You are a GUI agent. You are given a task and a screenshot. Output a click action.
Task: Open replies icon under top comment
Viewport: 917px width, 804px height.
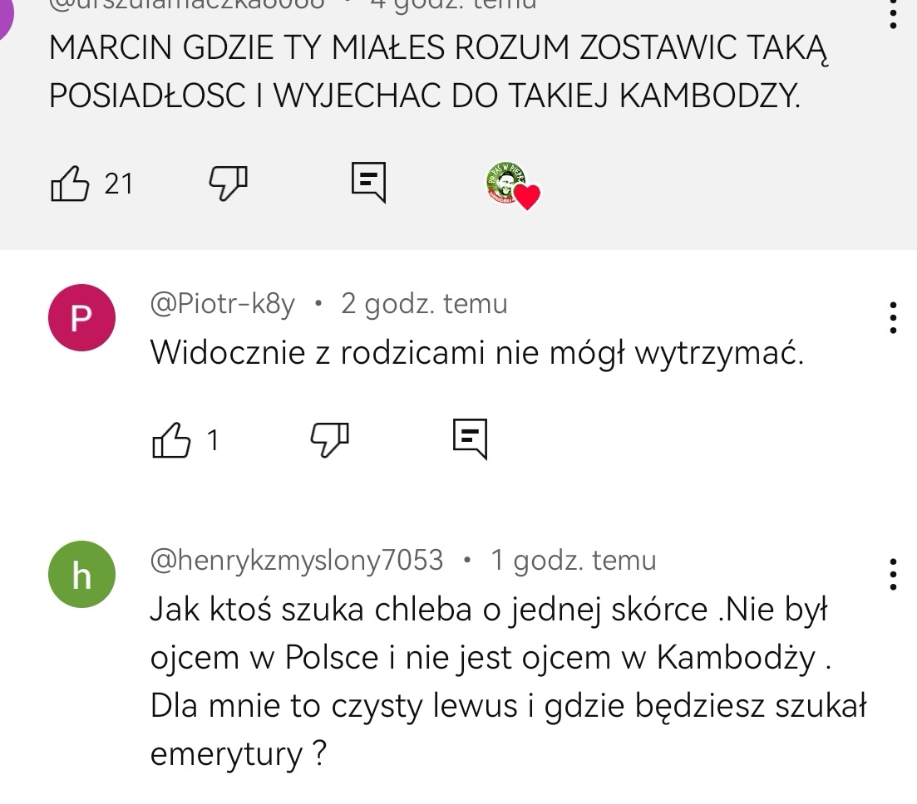coord(368,182)
